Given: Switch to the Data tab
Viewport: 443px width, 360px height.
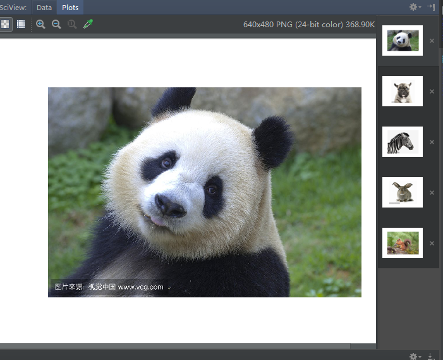Looking at the screenshot, I should (44, 8).
